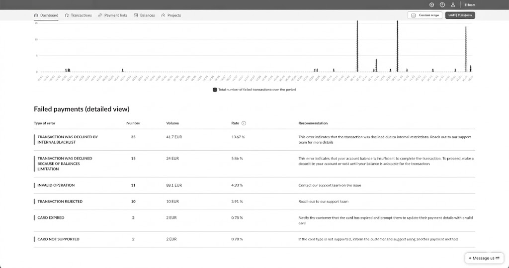This screenshot has width=509, height=268.
Task: Open help via the question mark icon
Action: pos(442,4)
